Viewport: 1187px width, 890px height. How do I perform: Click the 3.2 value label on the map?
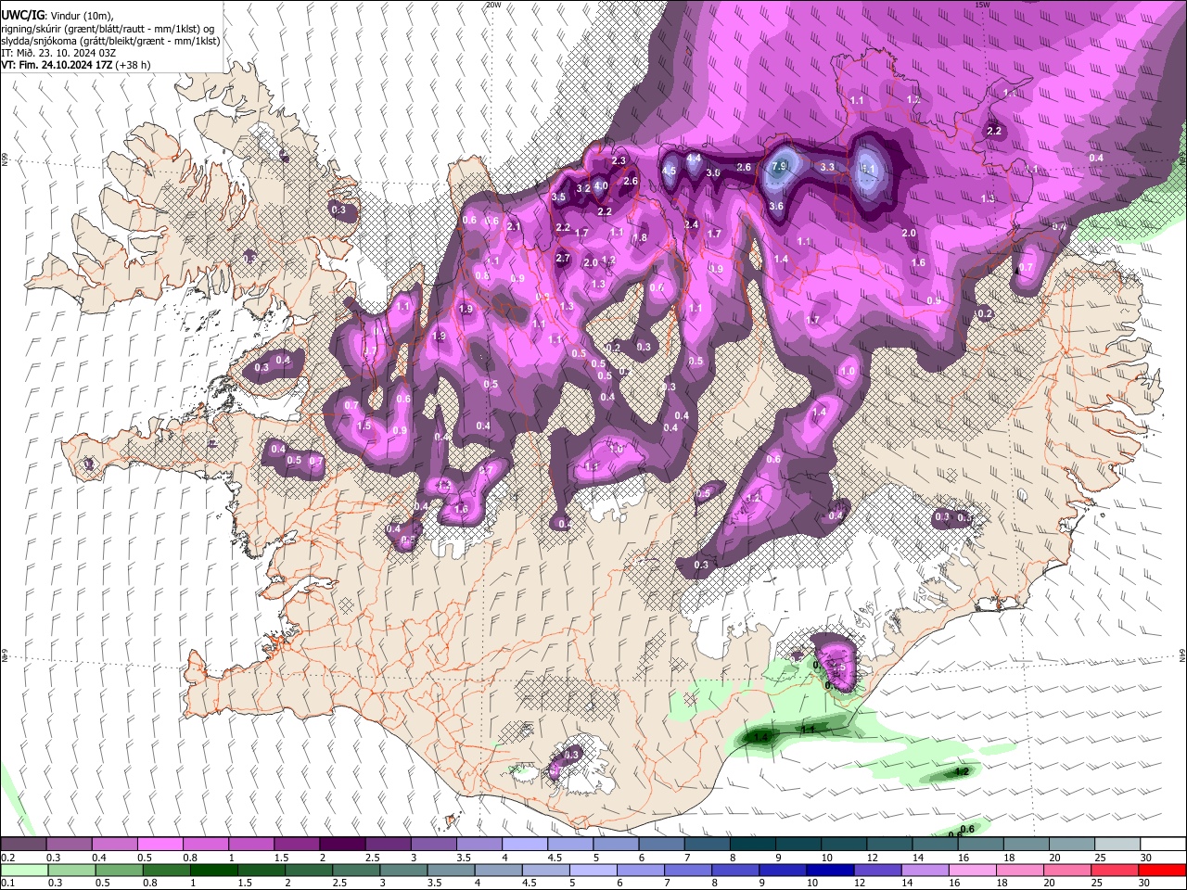point(583,188)
